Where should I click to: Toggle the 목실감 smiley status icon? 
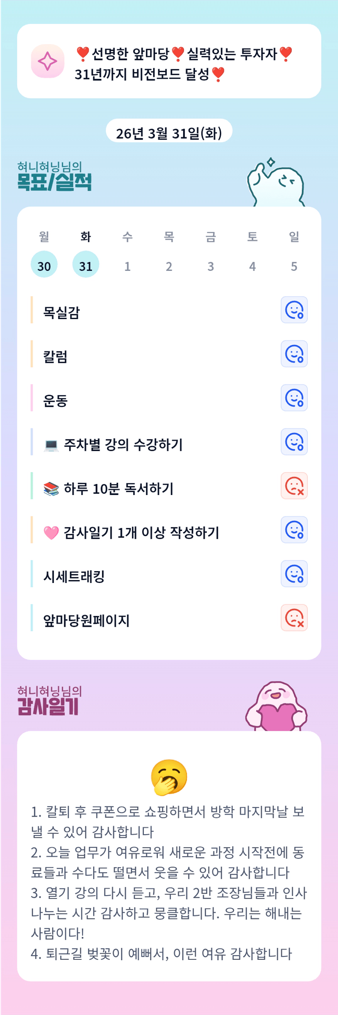point(294,310)
